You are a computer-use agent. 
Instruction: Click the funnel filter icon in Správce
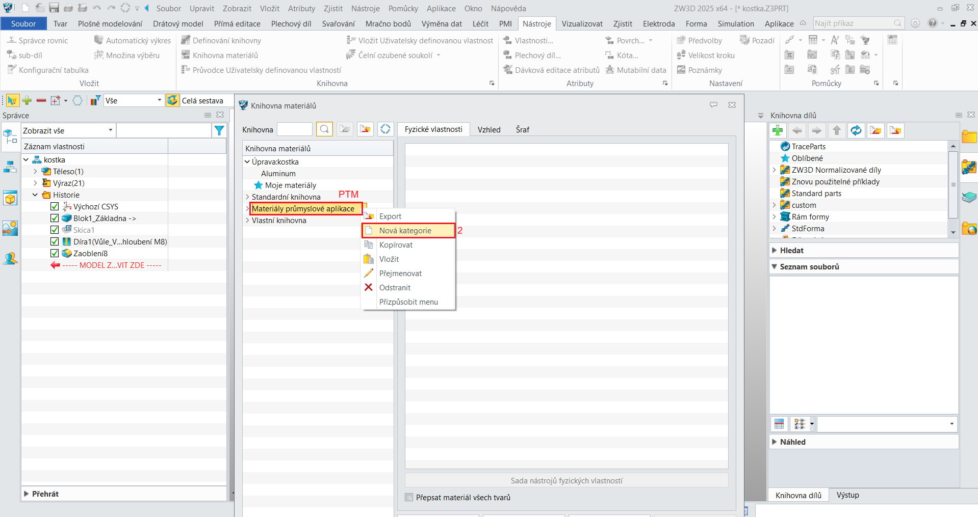point(219,131)
